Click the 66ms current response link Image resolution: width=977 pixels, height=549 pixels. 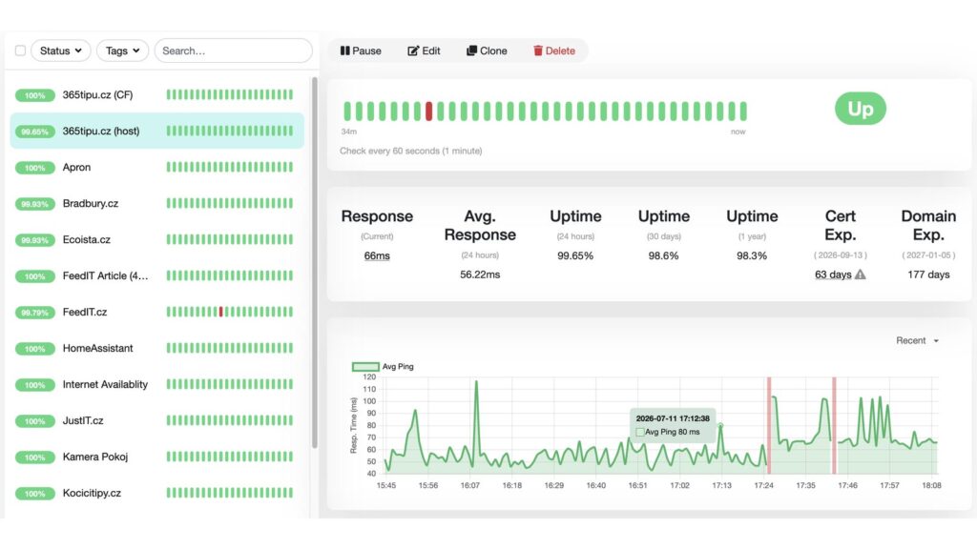377,255
